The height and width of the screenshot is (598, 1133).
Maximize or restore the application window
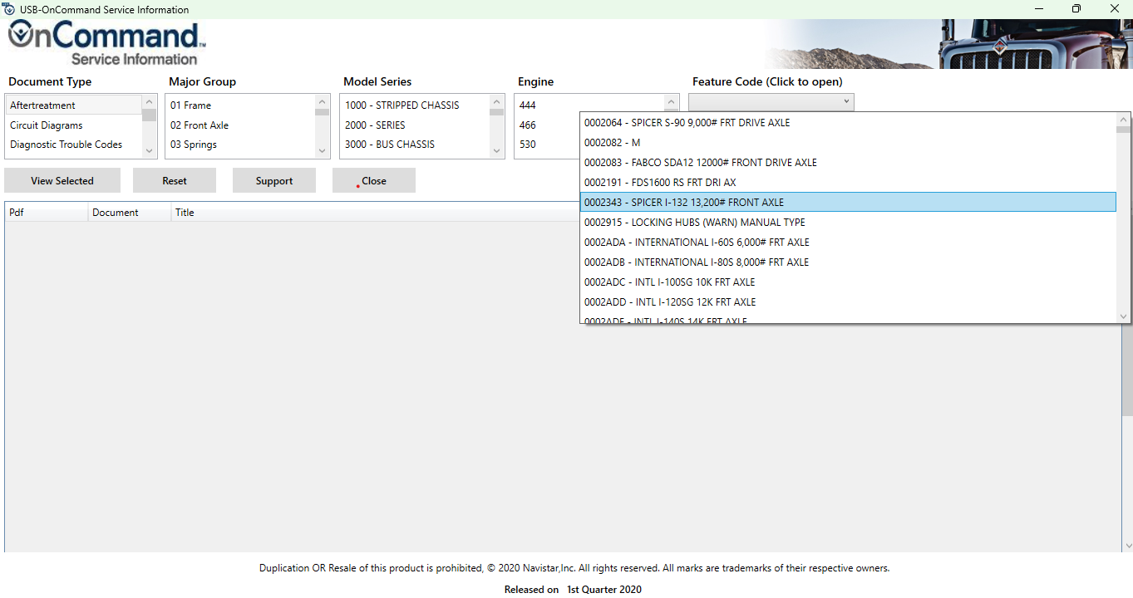(x=1076, y=9)
